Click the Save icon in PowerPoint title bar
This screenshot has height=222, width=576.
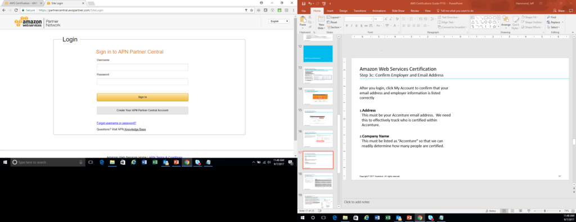[303, 3]
